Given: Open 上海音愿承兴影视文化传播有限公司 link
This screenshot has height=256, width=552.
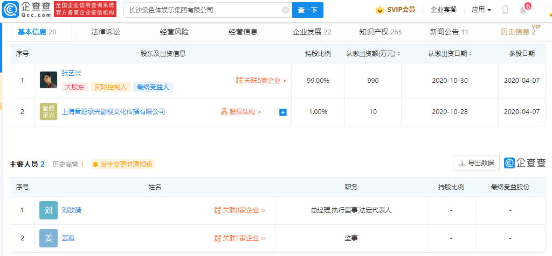Looking at the screenshot, I should [x=113, y=112].
